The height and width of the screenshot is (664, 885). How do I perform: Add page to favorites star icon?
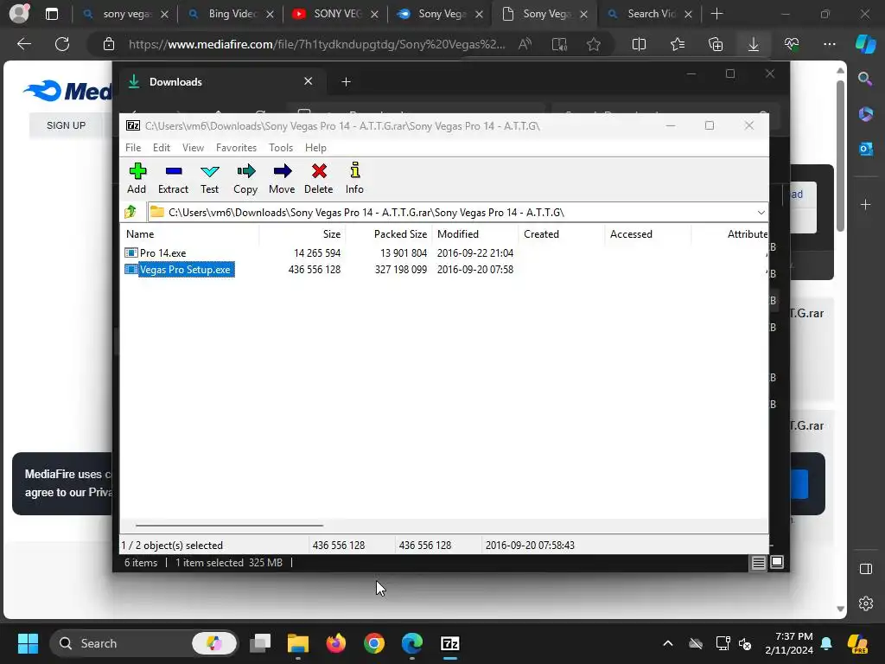click(x=593, y=44)
